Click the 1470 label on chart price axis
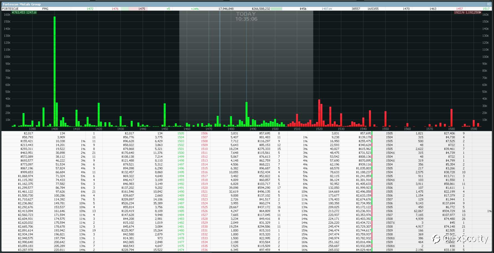Viewport: 494px width, 253px height. click(x=209, y=129)
